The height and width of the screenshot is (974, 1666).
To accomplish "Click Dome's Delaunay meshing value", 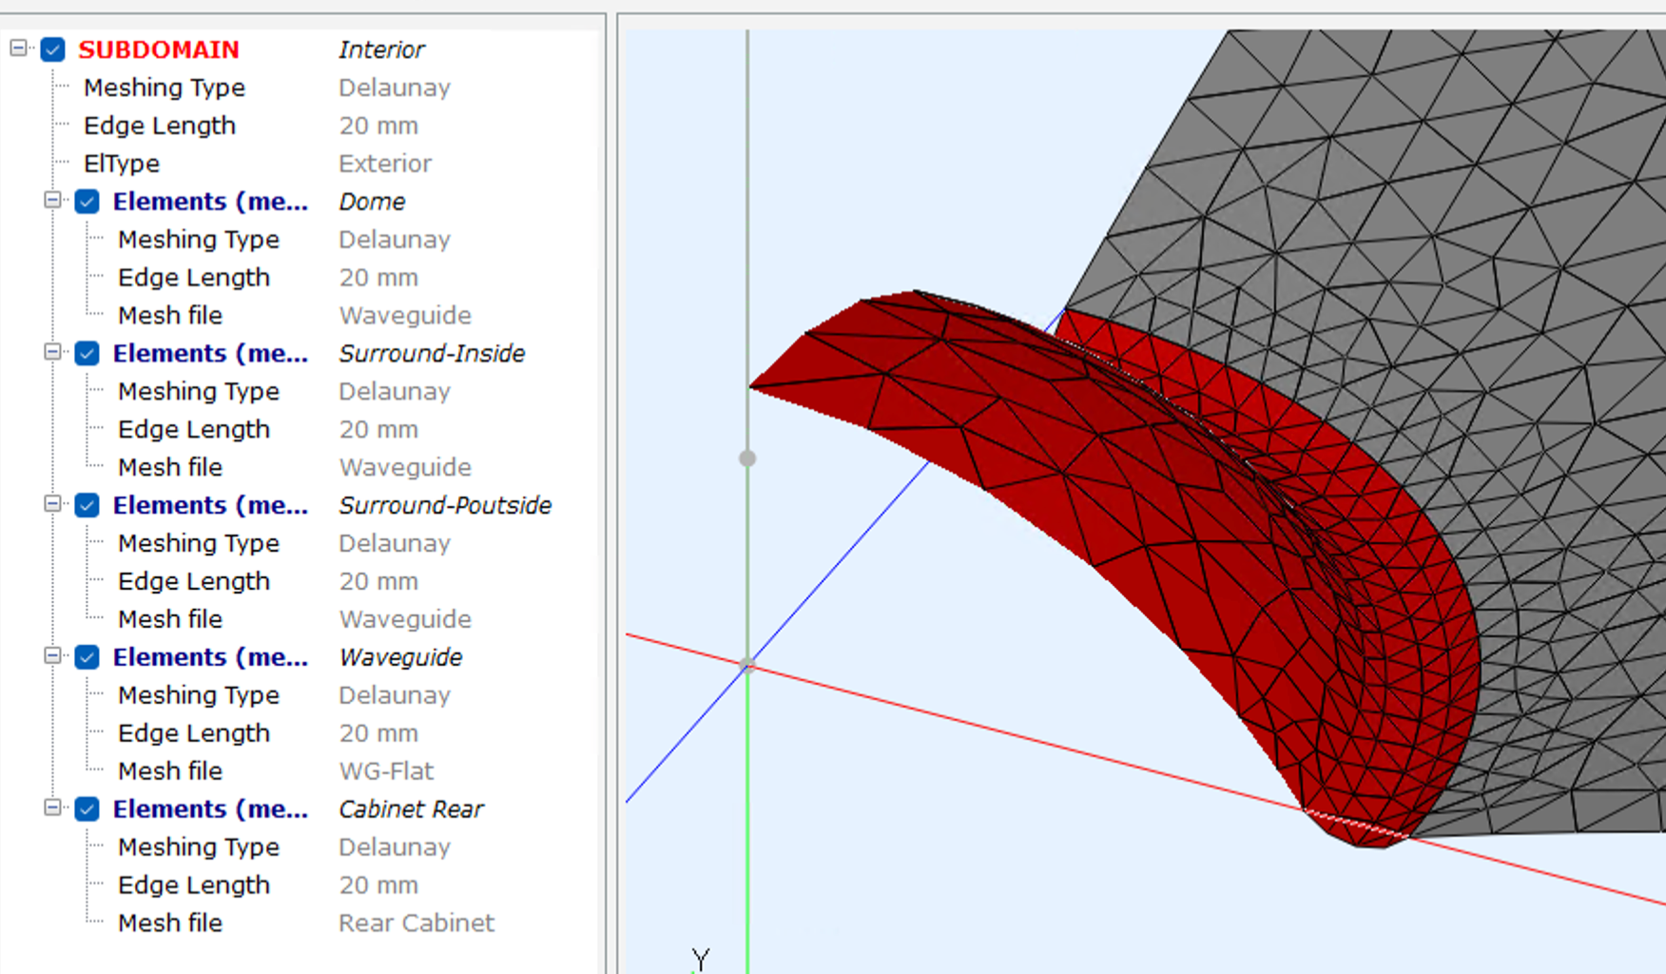I will (x=395, y=240).
